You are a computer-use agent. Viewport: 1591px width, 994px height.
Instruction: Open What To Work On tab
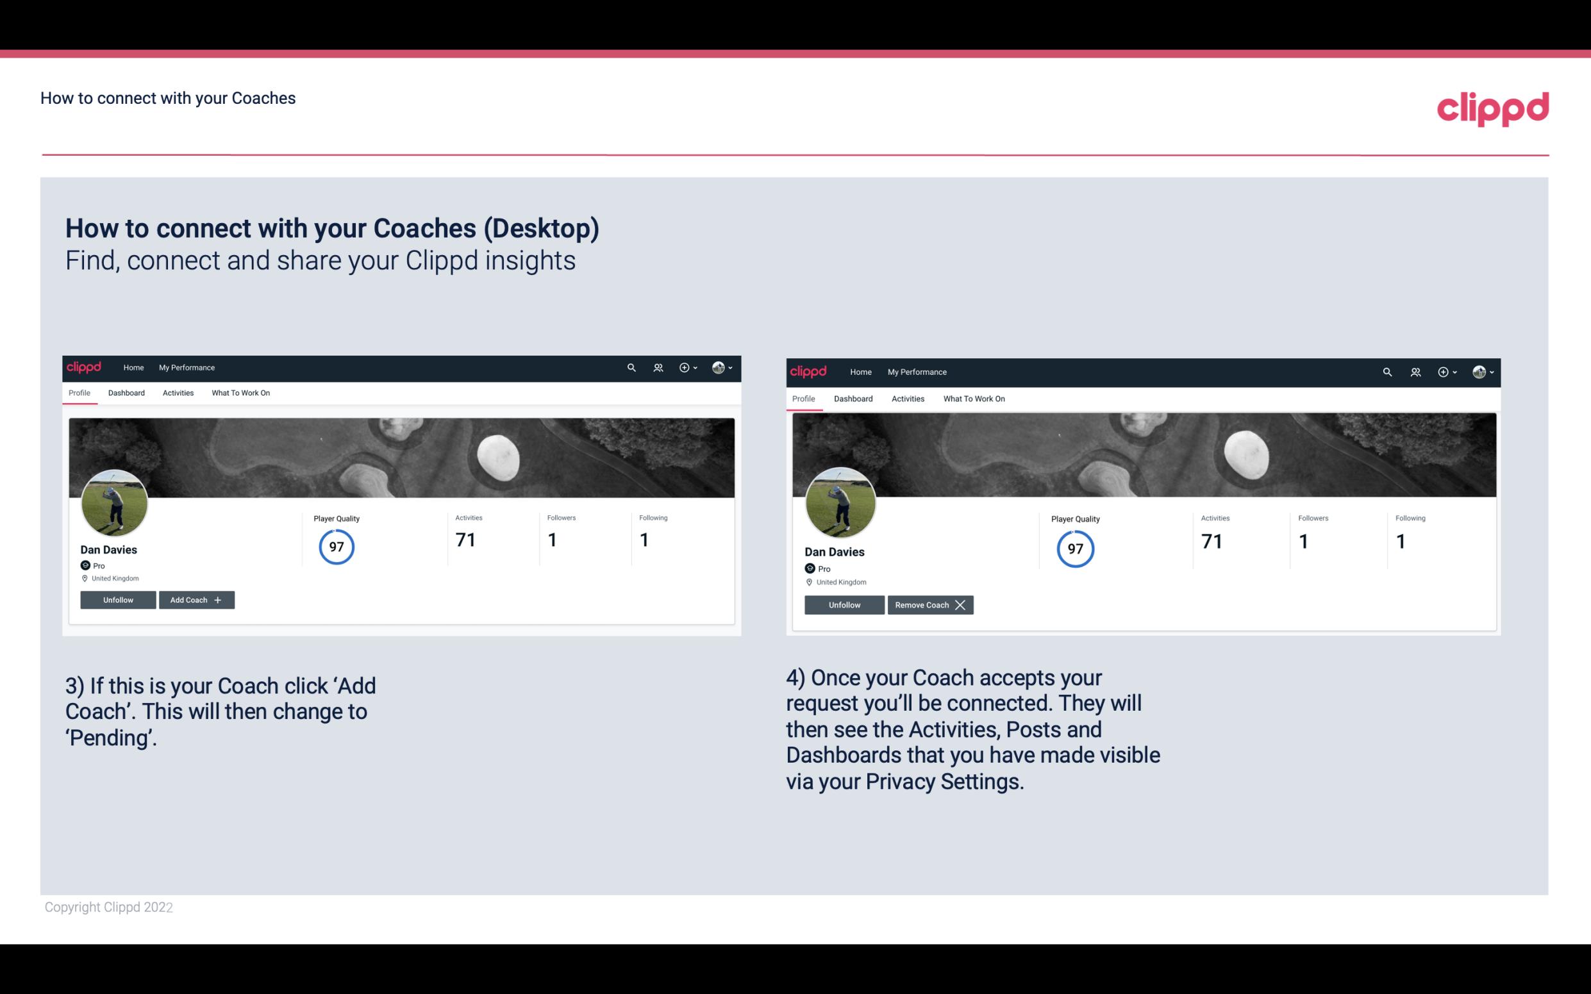coord(240,393)
